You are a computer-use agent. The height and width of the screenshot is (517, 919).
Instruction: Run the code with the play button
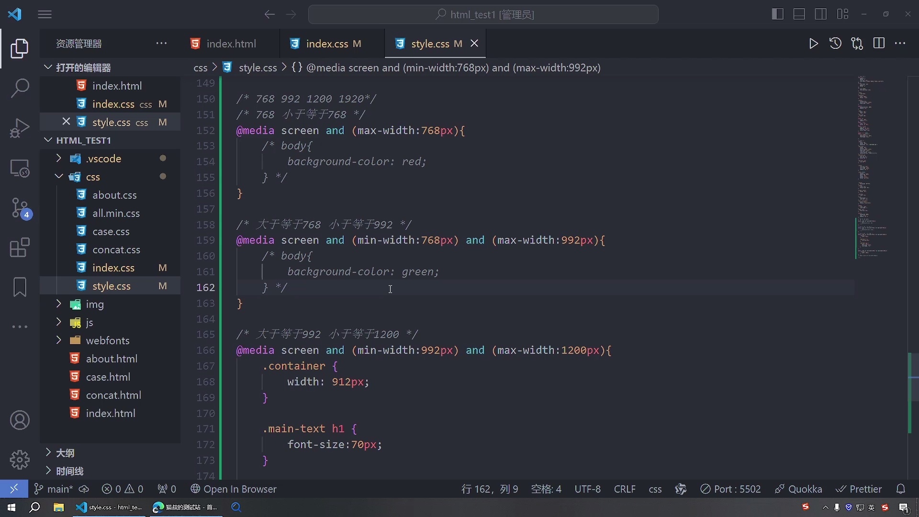813,43
